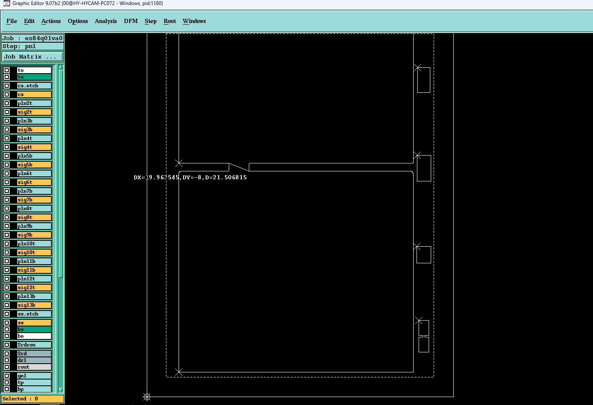
Task: Open the Options menu
Action: pyautogui.click(x=78, y=21)
